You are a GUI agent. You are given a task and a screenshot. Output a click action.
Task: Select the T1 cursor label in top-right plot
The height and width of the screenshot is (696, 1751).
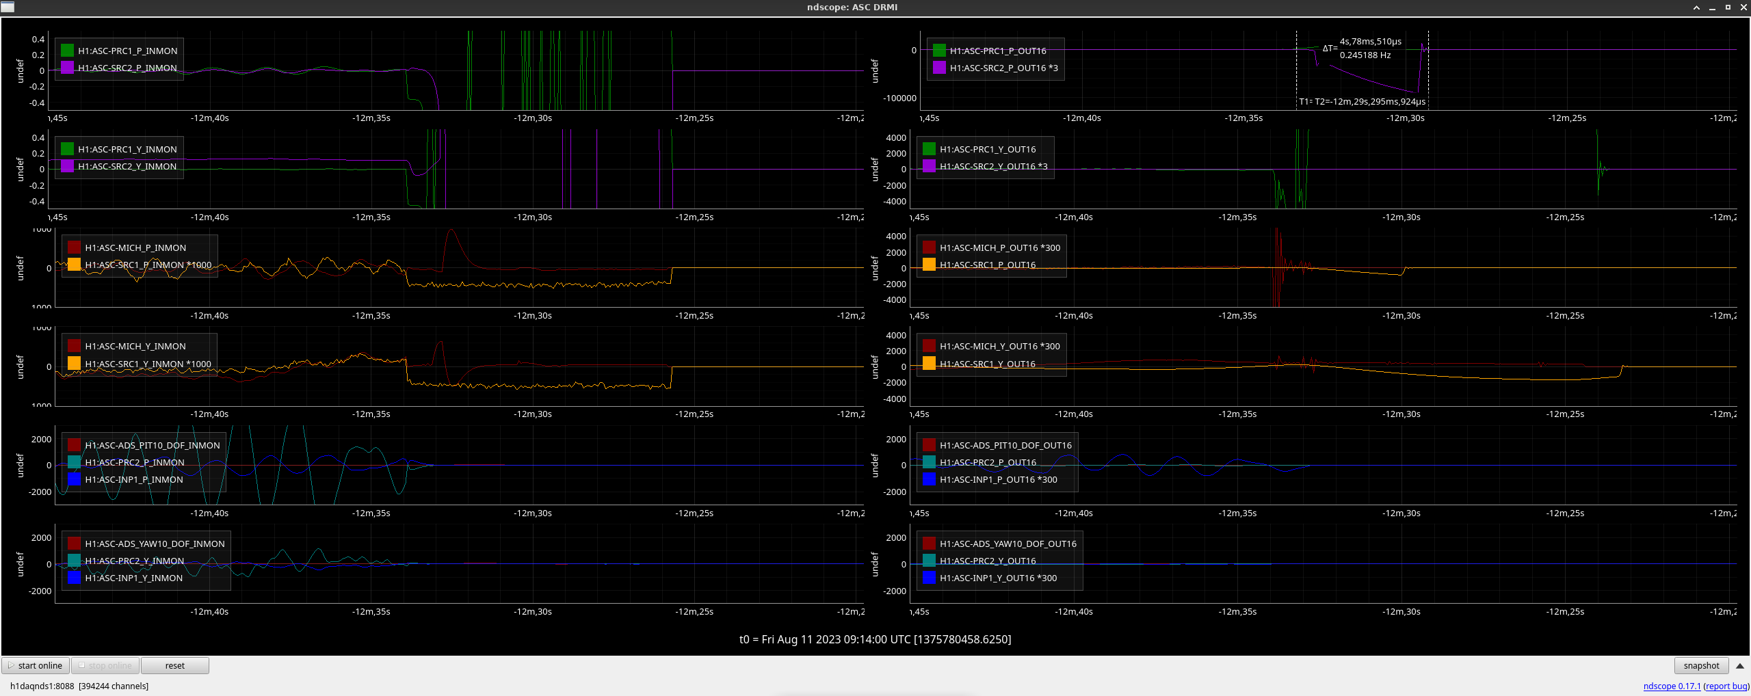(1305, 102)
